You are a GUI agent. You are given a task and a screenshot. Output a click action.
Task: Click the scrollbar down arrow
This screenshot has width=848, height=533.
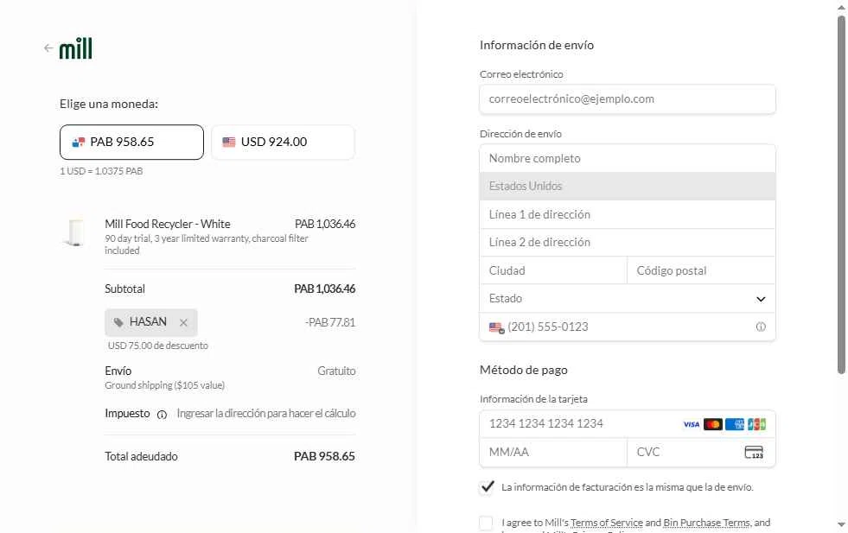pos(841,524)
